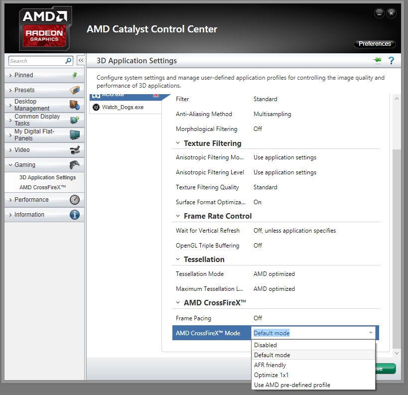
Task: Click Wait for Vertical Refresh value
Action: click(294, 231)
